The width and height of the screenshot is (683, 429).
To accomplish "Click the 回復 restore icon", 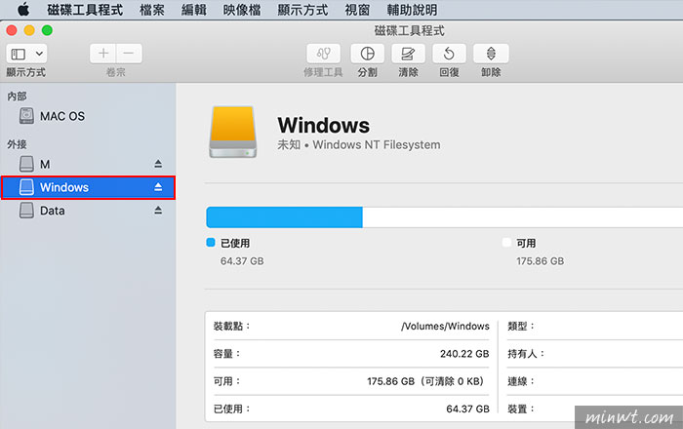I will pyautogui.click(x=449, y=54).
